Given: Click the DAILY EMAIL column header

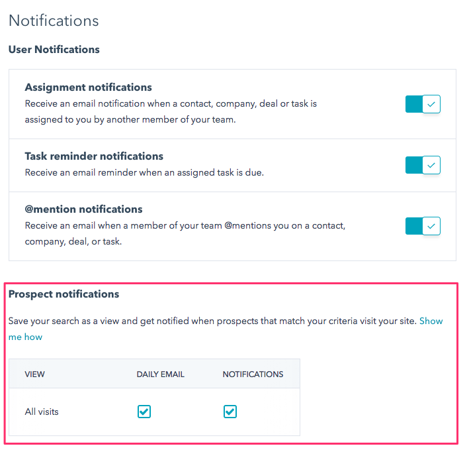Looking at the screenshot, I should pos(161,374).
